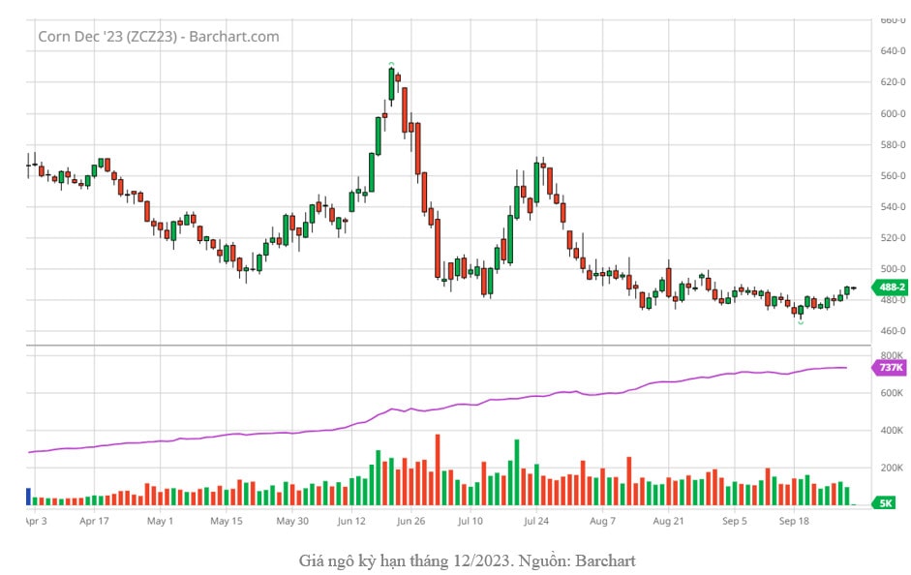The height and width of the screenshot is (575, 911).
Task: Click the 560-0 price axis label
Action: tap(893, 176)
